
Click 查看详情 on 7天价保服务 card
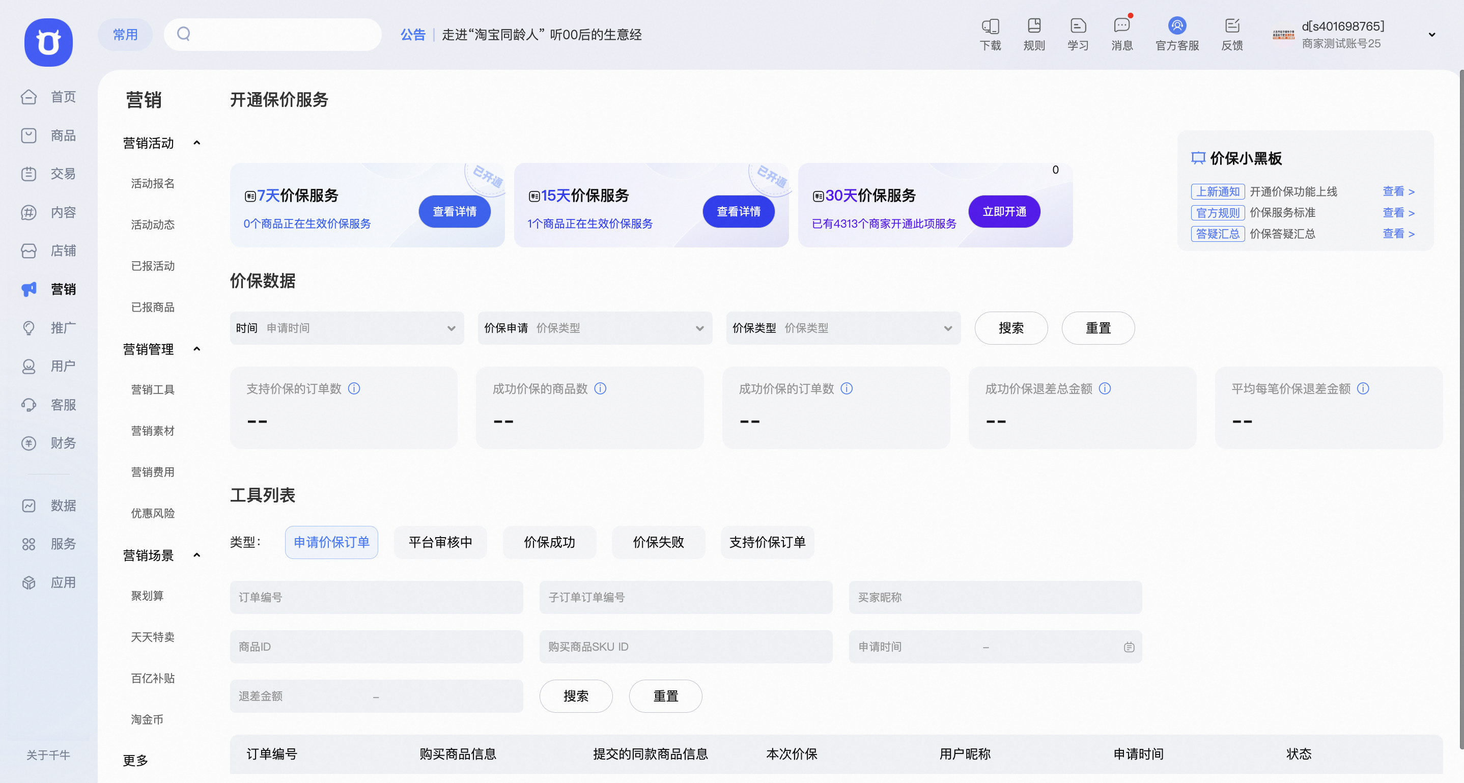coord(455,211)
